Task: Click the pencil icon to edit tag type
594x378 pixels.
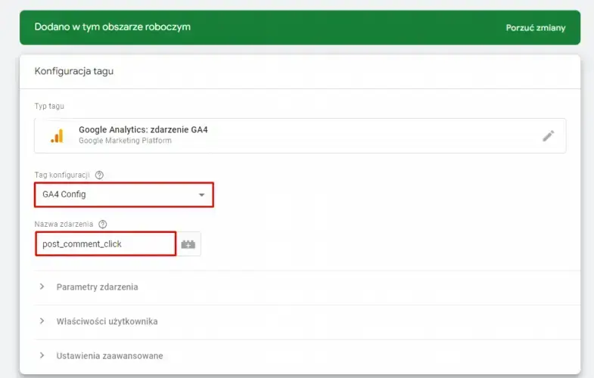Action: point(549,136)
